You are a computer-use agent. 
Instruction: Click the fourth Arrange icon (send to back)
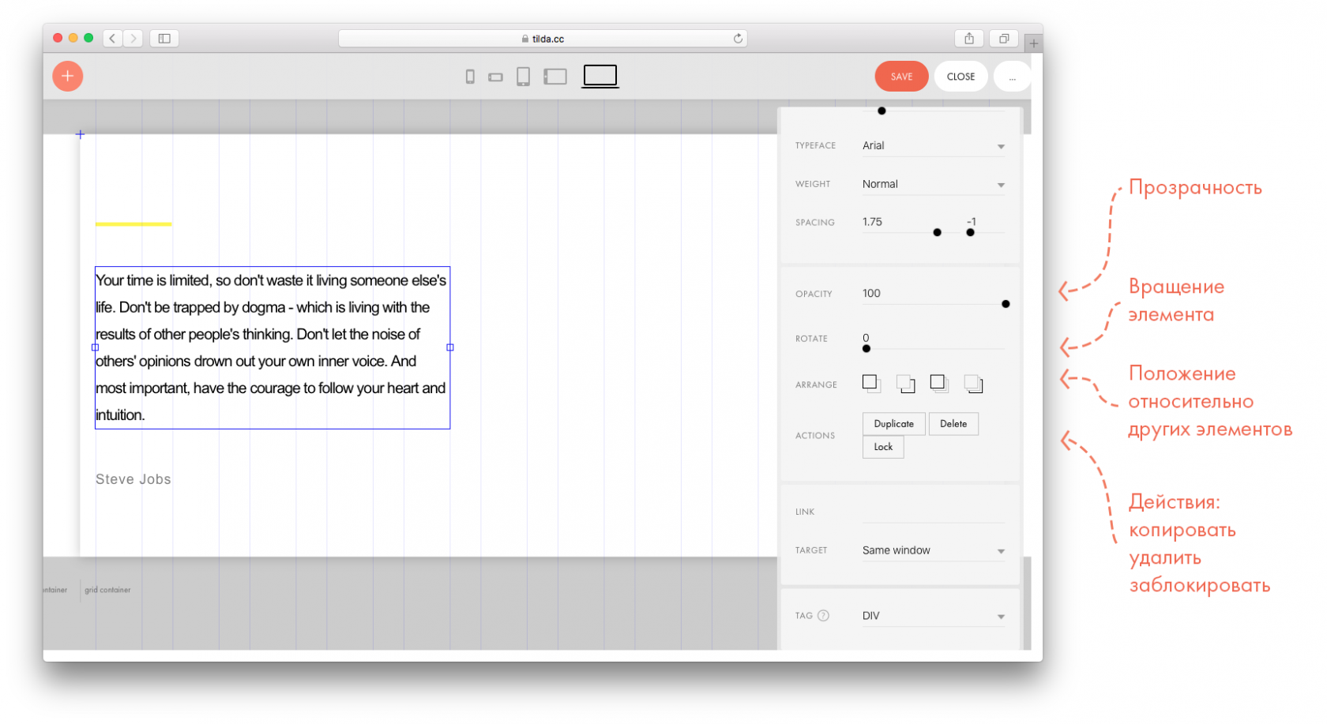pos(973,384)
